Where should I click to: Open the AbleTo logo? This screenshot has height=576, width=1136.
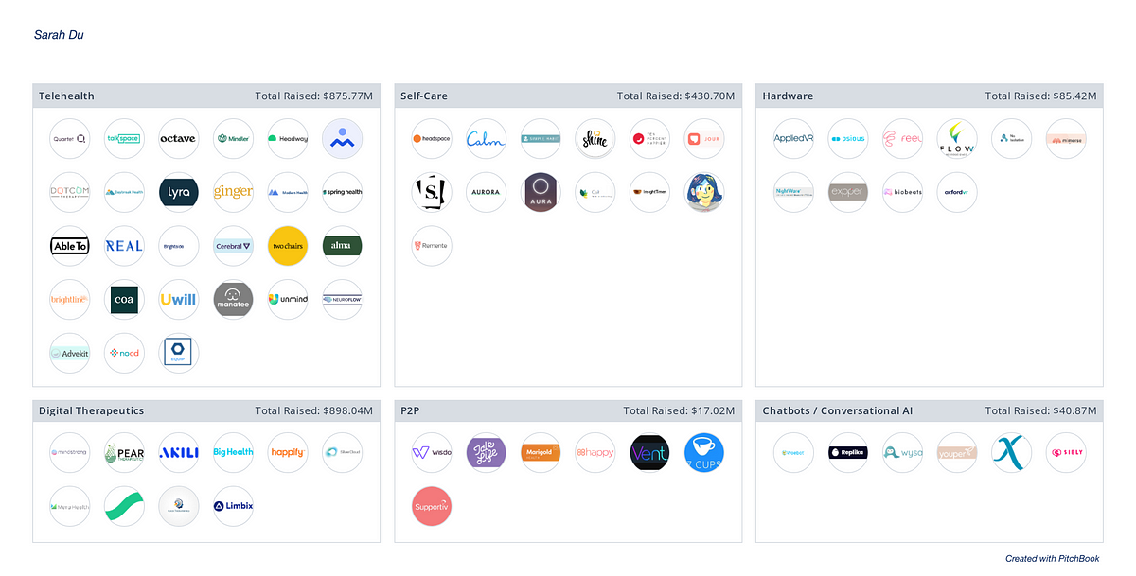70,246
